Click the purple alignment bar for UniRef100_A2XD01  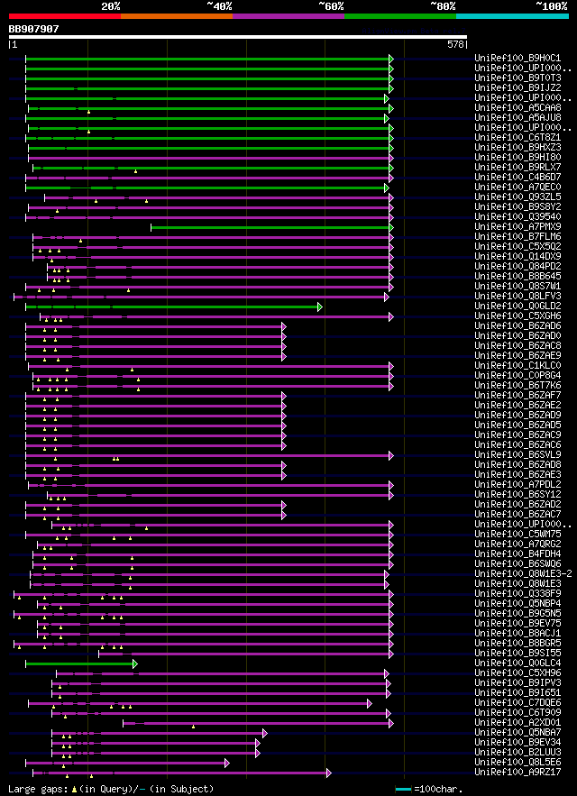click(x=256, y=723)
